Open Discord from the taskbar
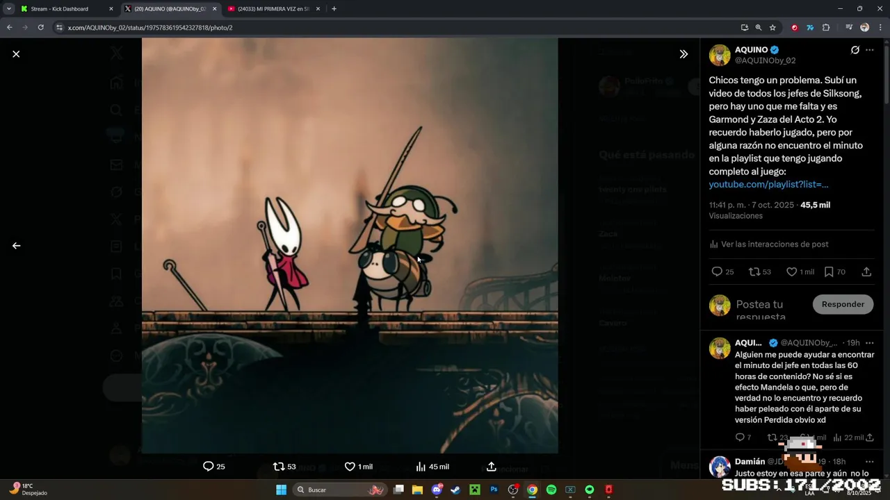 [x=437, y=490]
